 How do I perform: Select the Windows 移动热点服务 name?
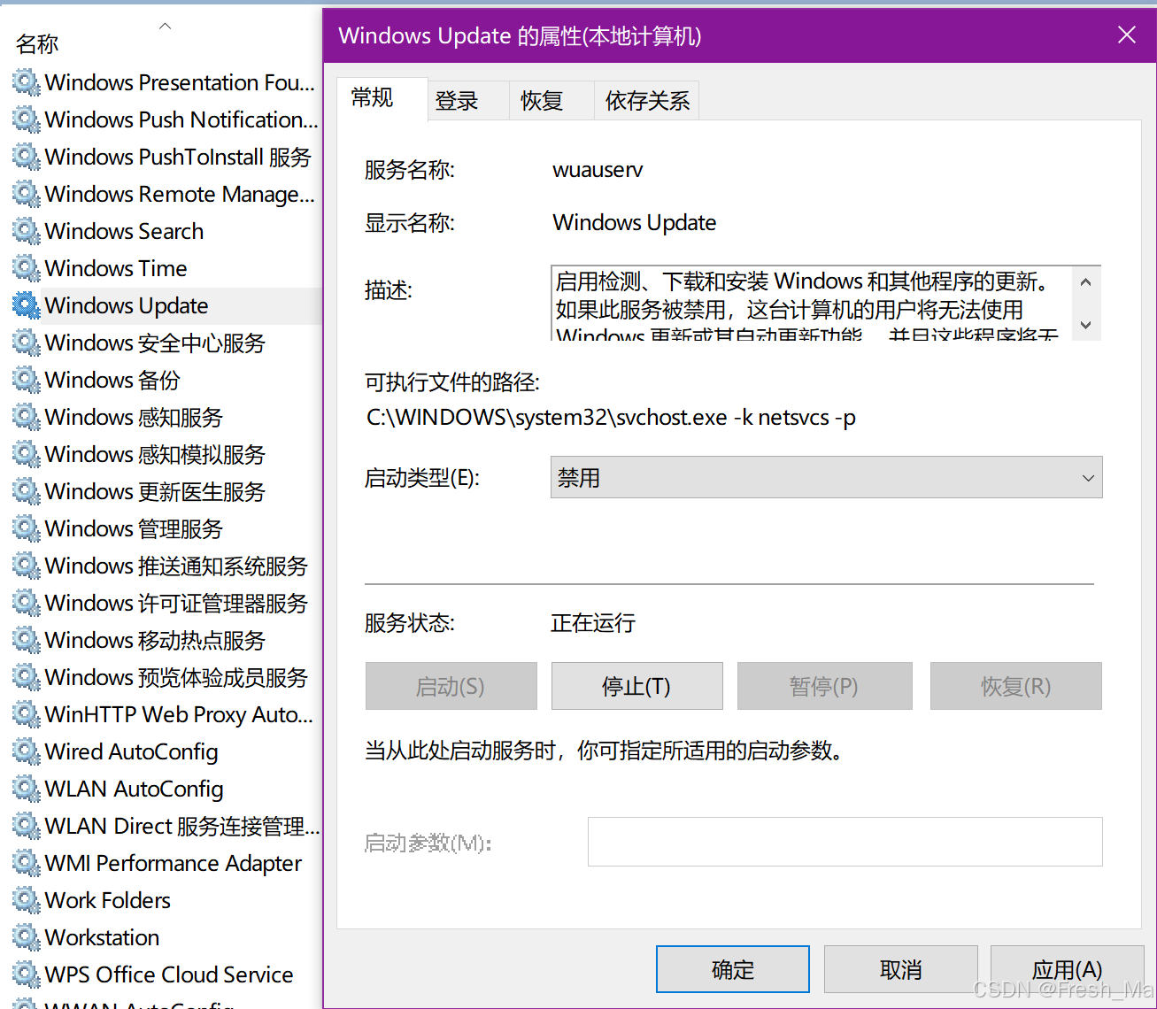pos(155,641)
